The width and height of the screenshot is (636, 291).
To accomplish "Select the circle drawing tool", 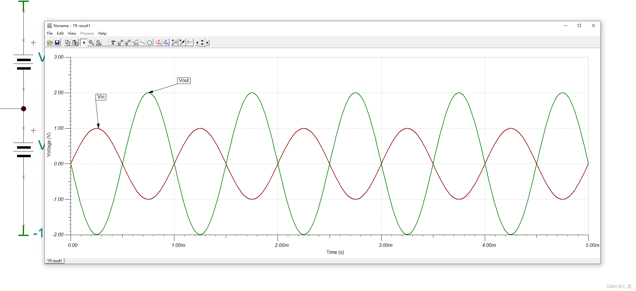I will point(149,43).
